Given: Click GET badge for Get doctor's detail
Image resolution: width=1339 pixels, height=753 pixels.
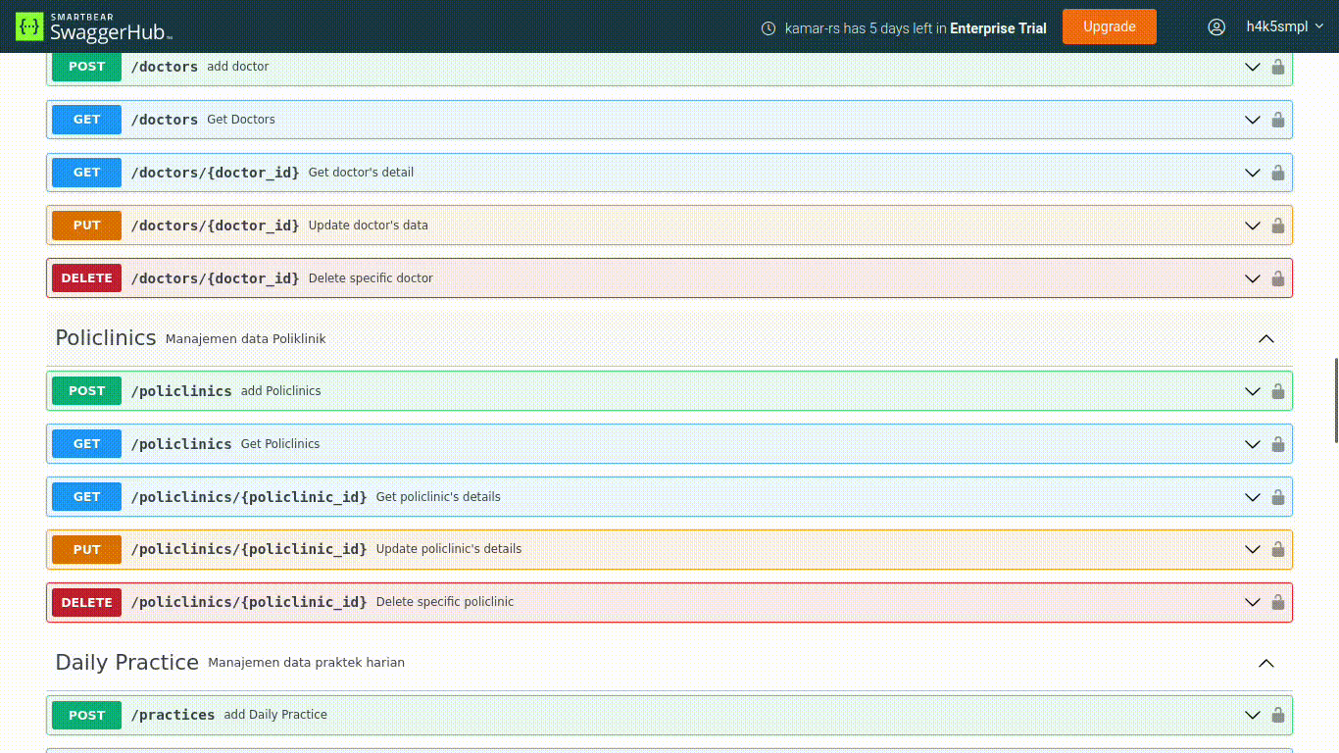Looking at the screenshot, I should [86, 173].
